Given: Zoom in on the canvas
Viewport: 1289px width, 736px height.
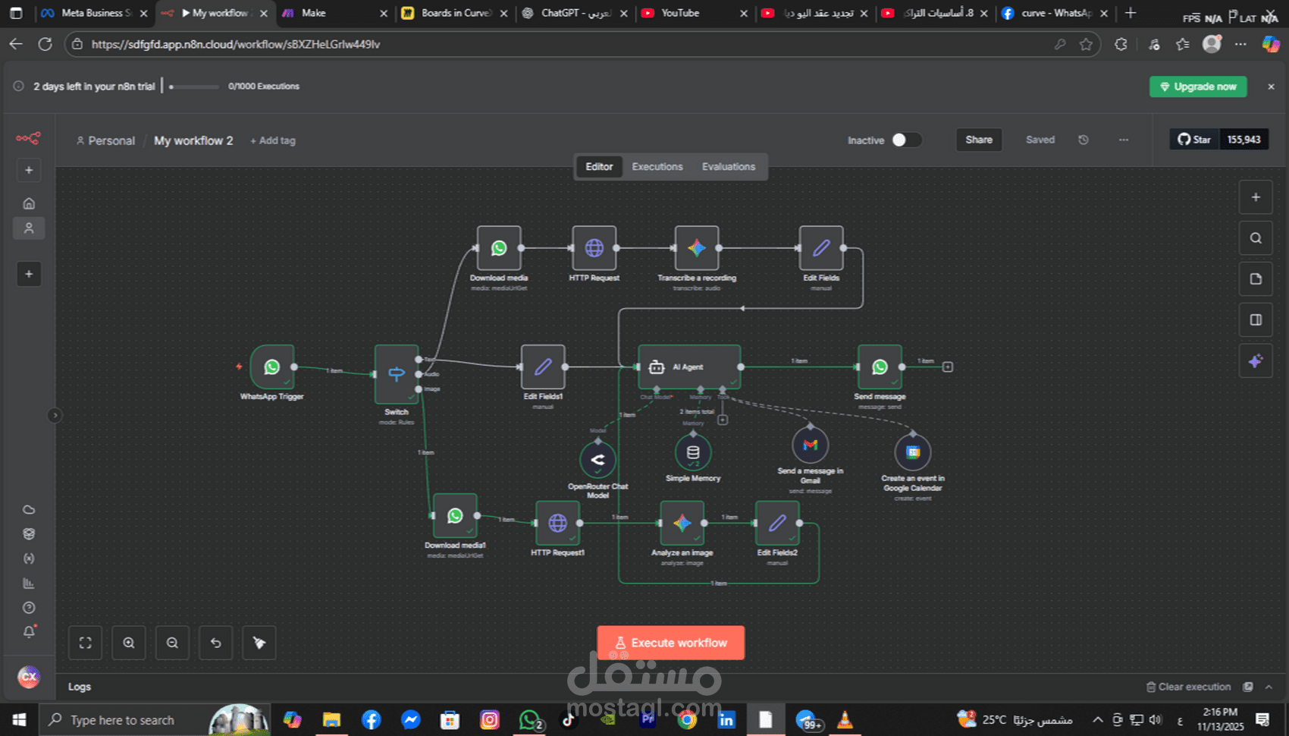Looking at the screenshot, I should click(x=129, y=643).
